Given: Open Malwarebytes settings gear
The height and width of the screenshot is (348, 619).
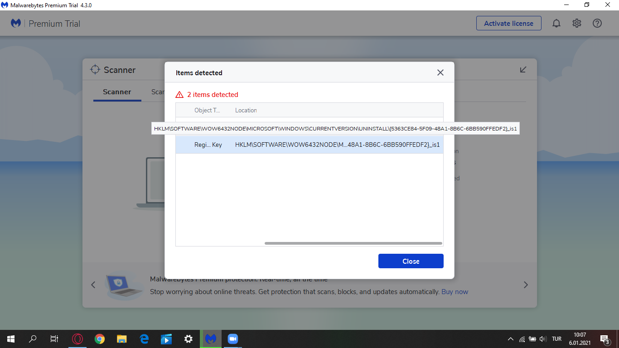Looking at the screenshot, I should click(577, 24).
